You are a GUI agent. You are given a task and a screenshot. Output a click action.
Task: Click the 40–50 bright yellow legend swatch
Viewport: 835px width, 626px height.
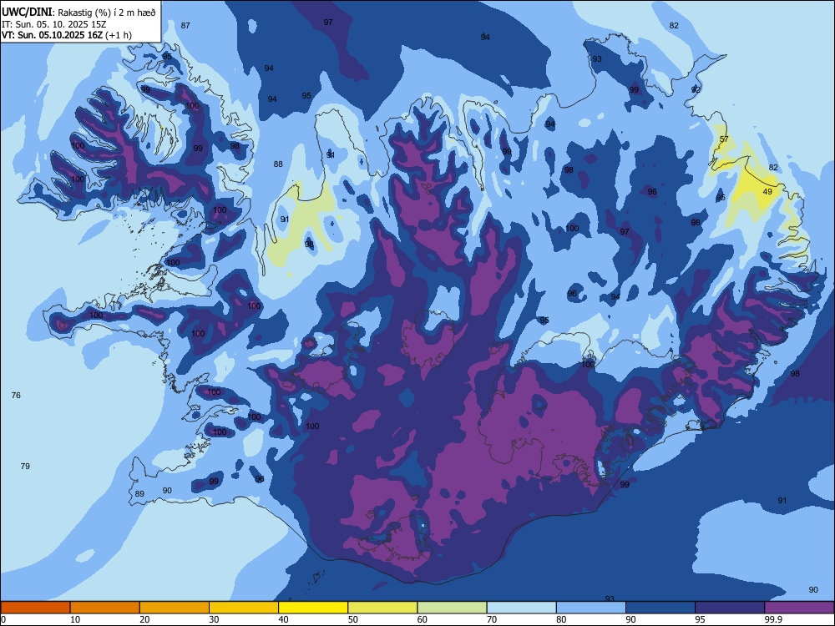pos(313,608)
